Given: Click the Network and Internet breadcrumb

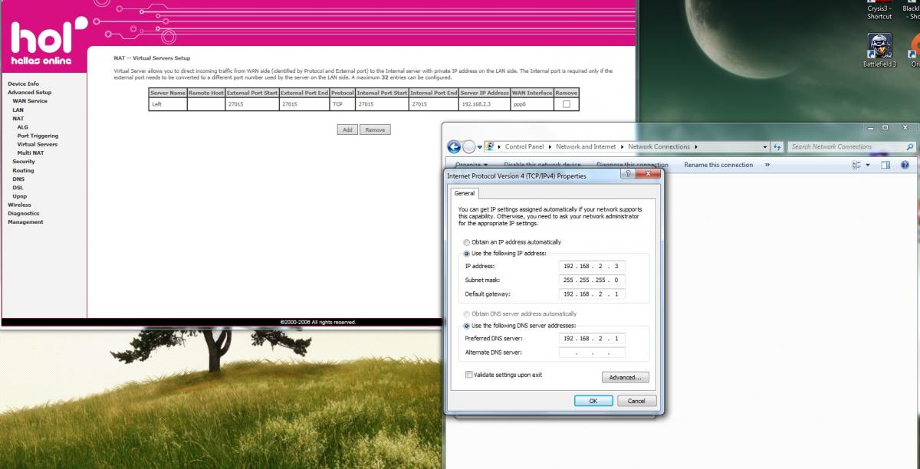Looking at the screenshot, I should coord(586,146).
